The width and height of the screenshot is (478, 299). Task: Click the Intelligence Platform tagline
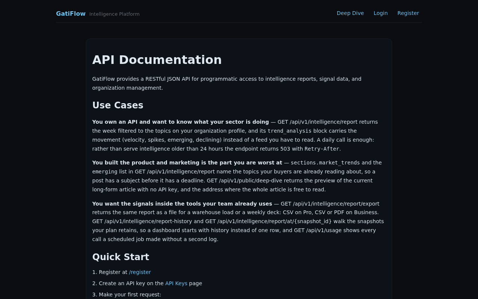tap(114, 14)
